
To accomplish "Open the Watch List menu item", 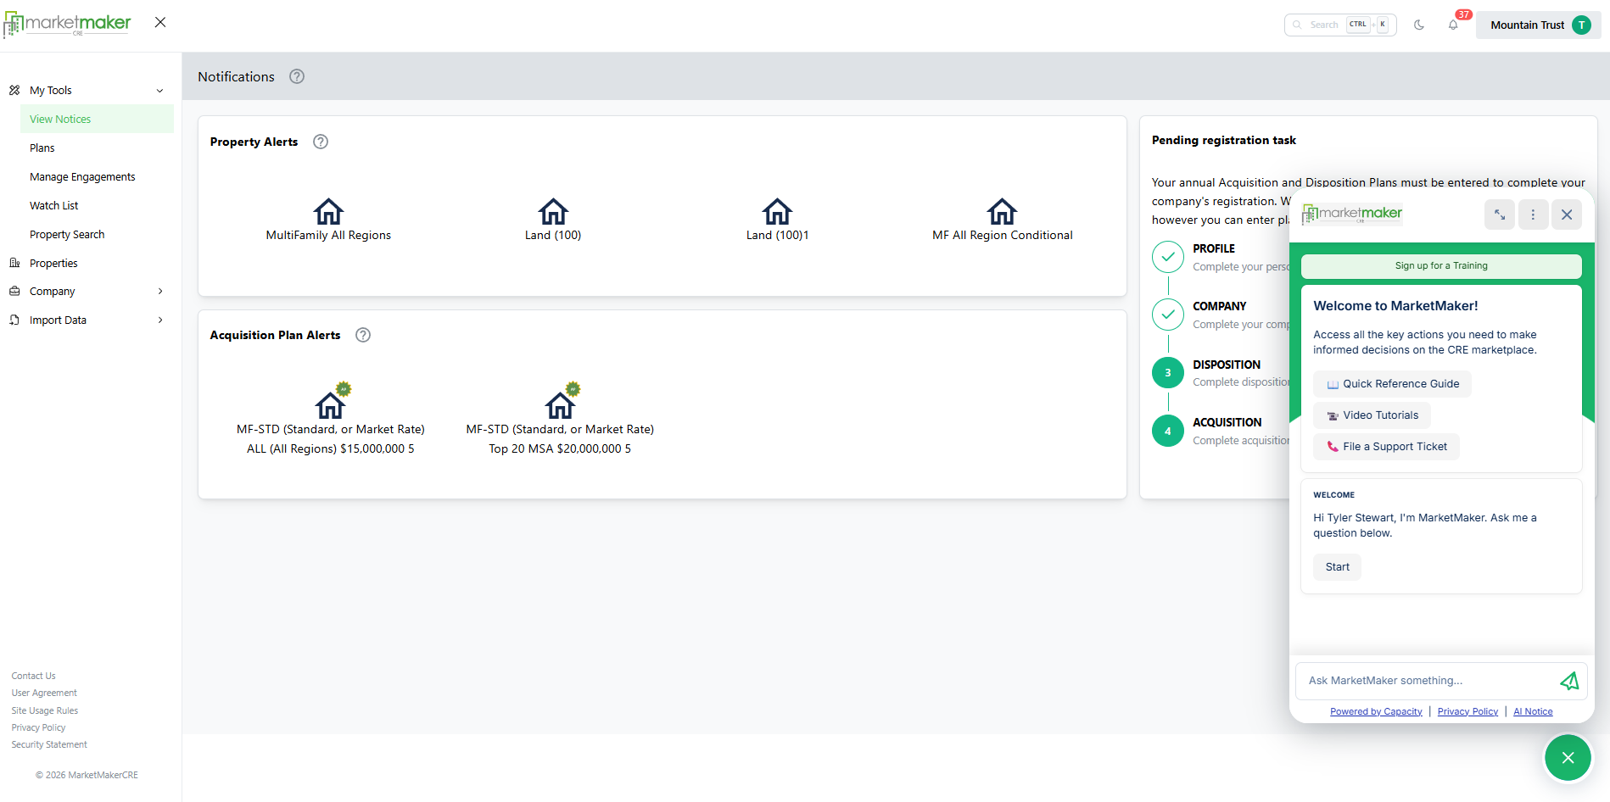I will pyautogui.click(x=54, y=206).
